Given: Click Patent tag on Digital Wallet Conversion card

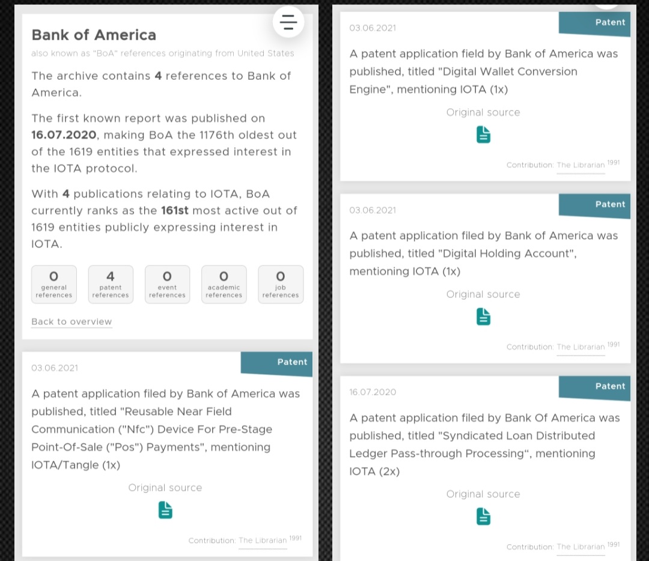Looking at the screenshot, I should tap(595, 23).
